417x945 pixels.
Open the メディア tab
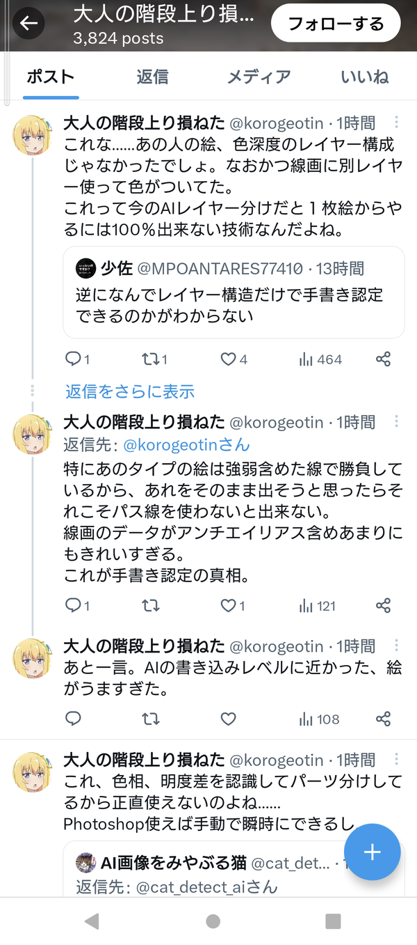click(x=259, y=77)
